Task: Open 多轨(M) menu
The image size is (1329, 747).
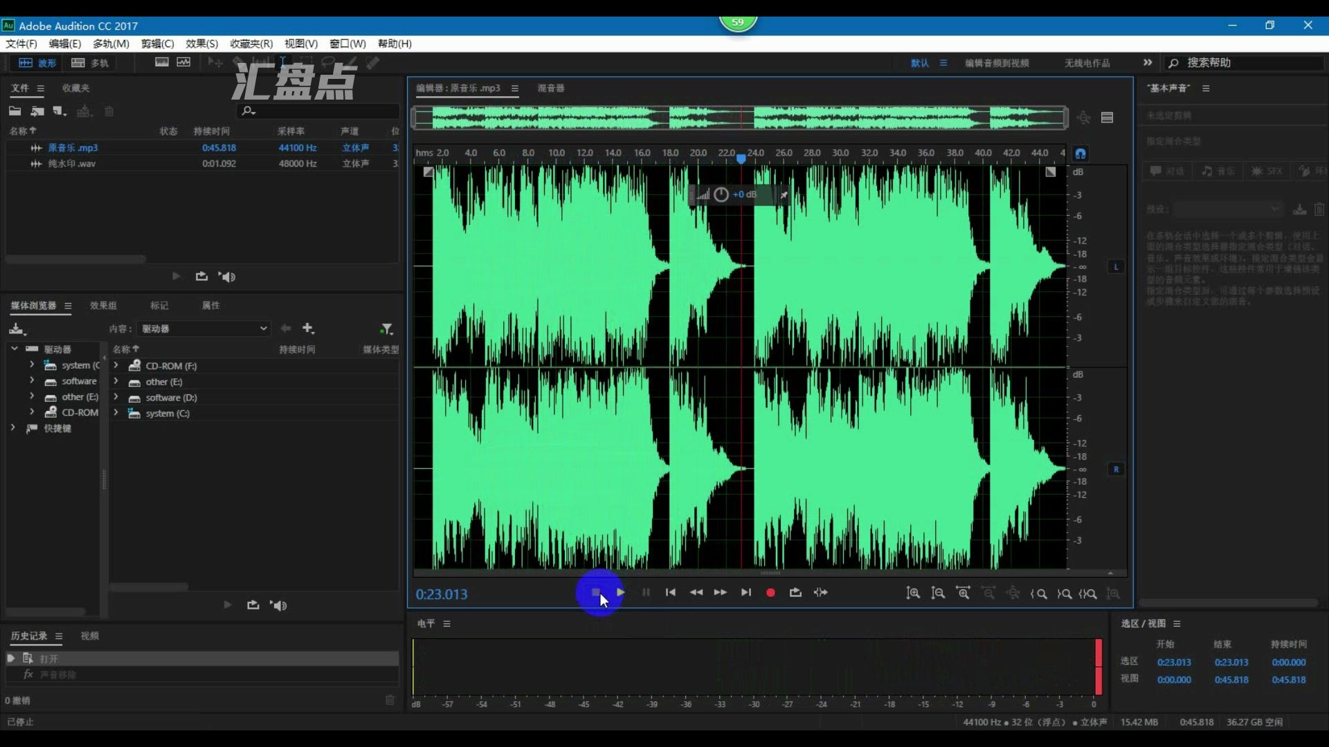Action: tap(111, 44)
